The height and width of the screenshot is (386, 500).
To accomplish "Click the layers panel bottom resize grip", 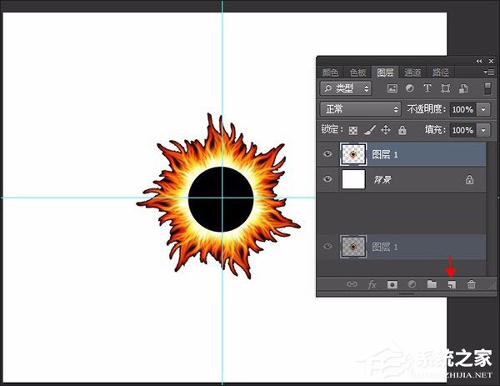I will coord(407,293).
